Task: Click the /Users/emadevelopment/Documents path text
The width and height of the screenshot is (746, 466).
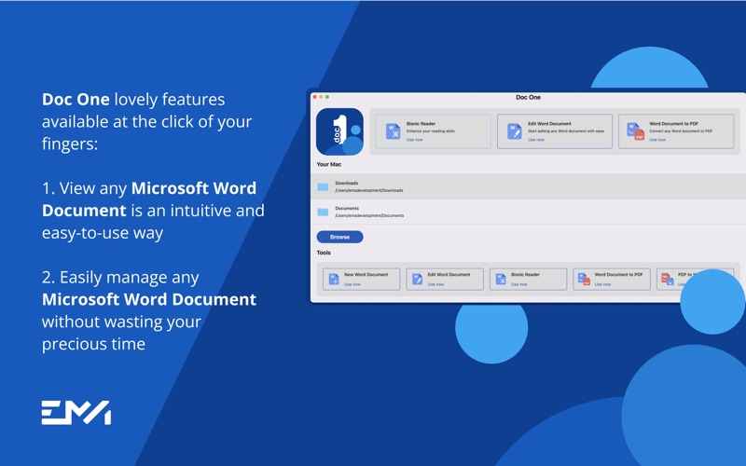Action: (369, 215)
